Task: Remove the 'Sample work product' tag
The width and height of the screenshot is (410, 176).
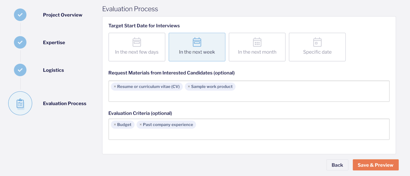Action: [189, 87]
